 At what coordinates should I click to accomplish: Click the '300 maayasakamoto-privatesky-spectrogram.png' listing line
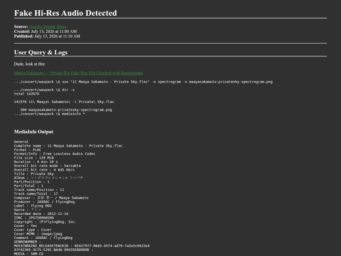point(66,110)
